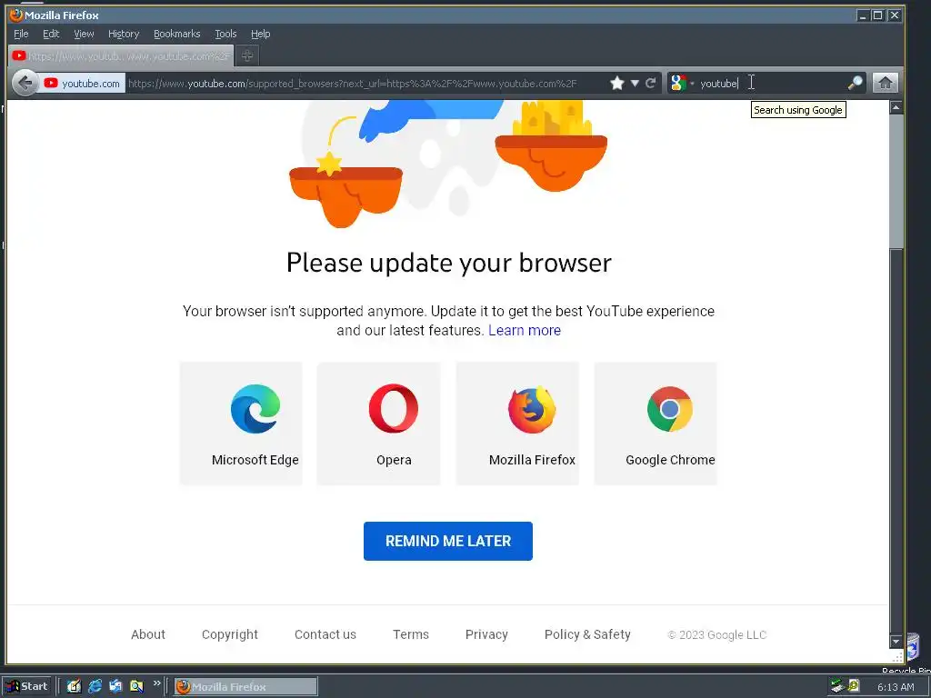Open the Terms footer link

(411, 634)
